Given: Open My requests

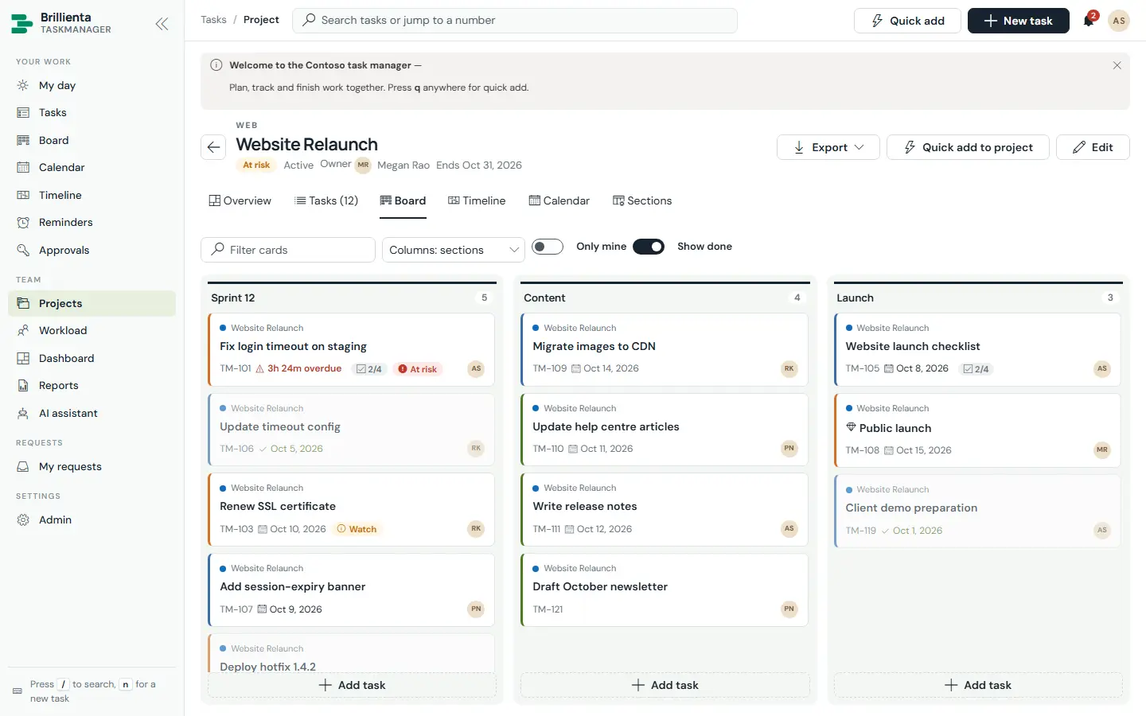Looking at the screenshot, I should point(92,466).
